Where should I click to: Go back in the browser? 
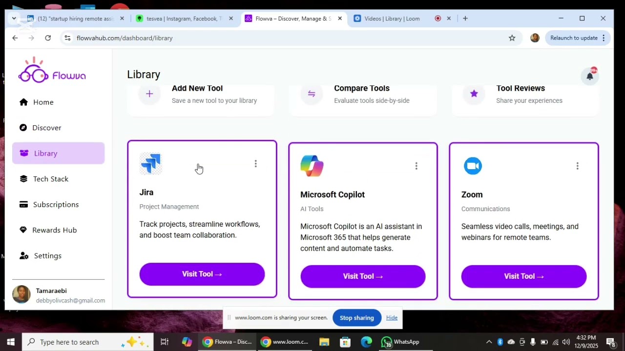coord(15,38)
